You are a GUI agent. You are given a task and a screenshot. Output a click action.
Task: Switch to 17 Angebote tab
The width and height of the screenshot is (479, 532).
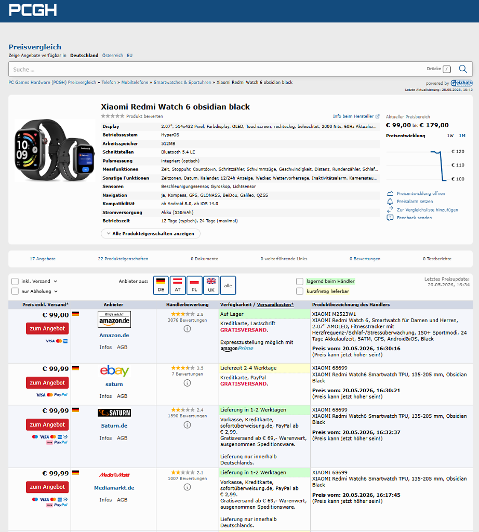pos(43,259)
